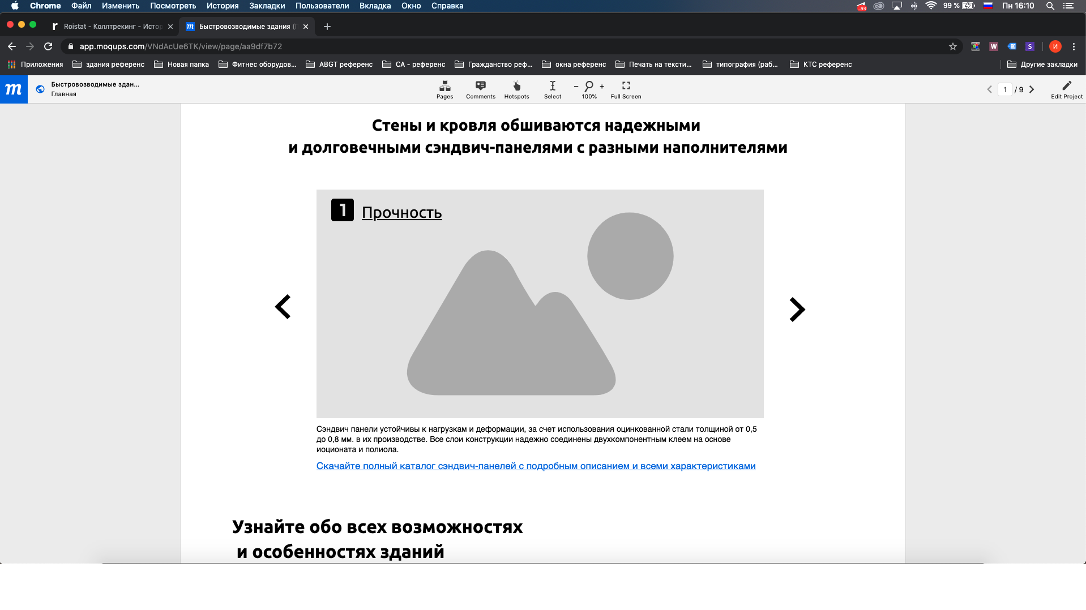Open окна референс bookmark folder
The height and width of the screenshot is (610, 1086).
click(574, 65)
